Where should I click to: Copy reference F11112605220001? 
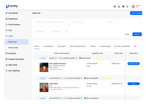click(76, 58)
